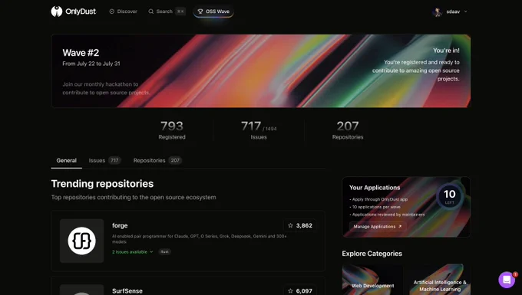Open the chat support widget icon

click(507, 280)
